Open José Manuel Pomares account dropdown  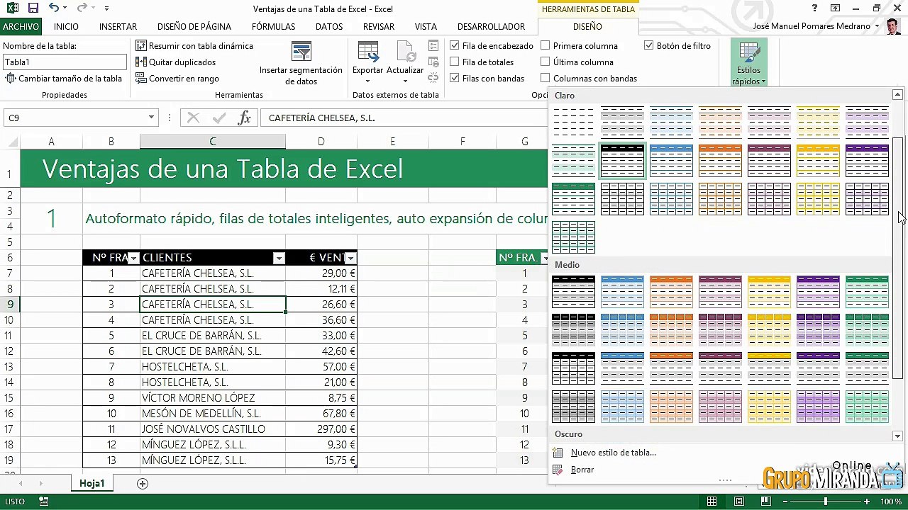(x=877, y=26)
